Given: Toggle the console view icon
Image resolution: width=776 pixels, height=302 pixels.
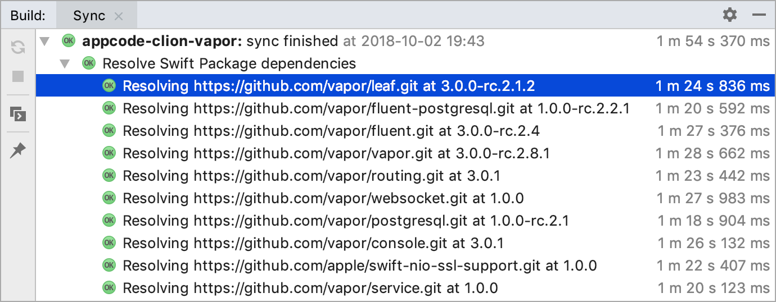Looking at the screenshot, I should [x=18, y=114].
